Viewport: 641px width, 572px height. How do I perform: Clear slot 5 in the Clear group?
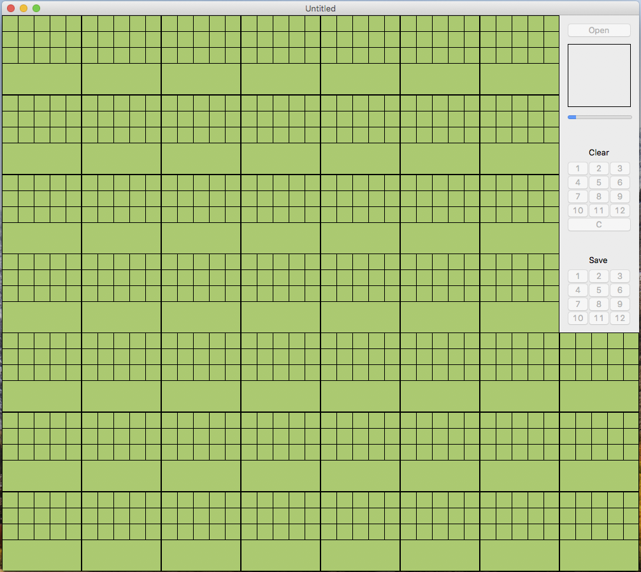point(599,182)
